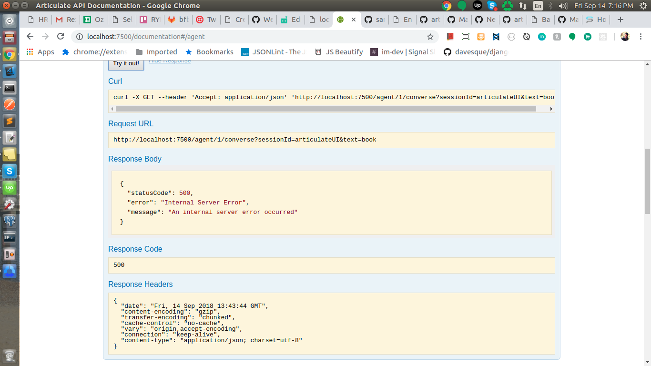Click the volume icon in top panel
This screenshot has height=366, width=651.
tap(563, 6)
